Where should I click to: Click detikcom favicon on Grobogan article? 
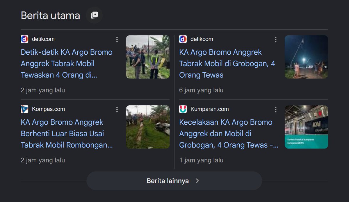(x=183, y=39)
